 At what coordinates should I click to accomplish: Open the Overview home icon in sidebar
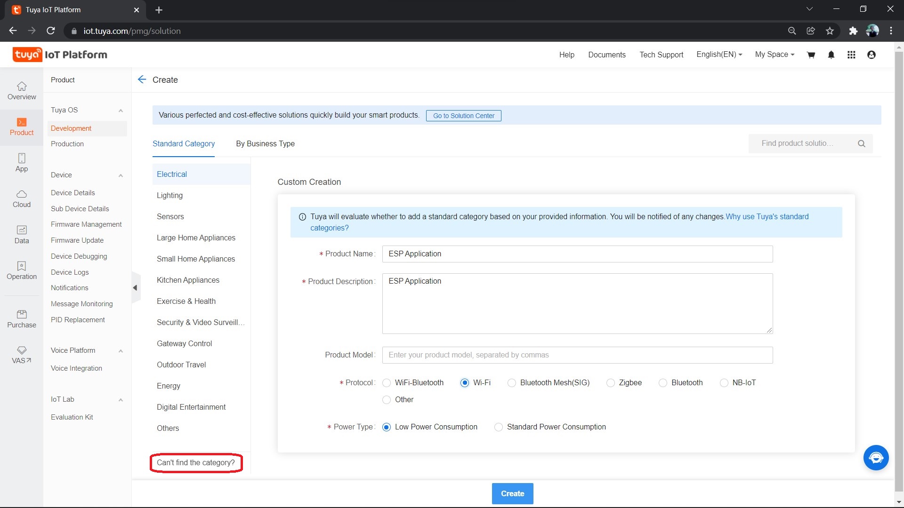coord(22,86)
